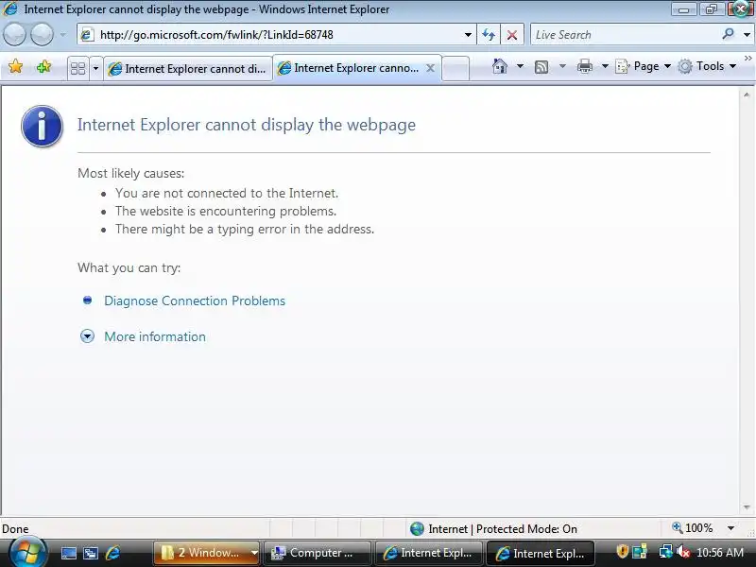Click Internet Protected Mode status zone
This screenshot has height=567, width=756.
[493, 529]
